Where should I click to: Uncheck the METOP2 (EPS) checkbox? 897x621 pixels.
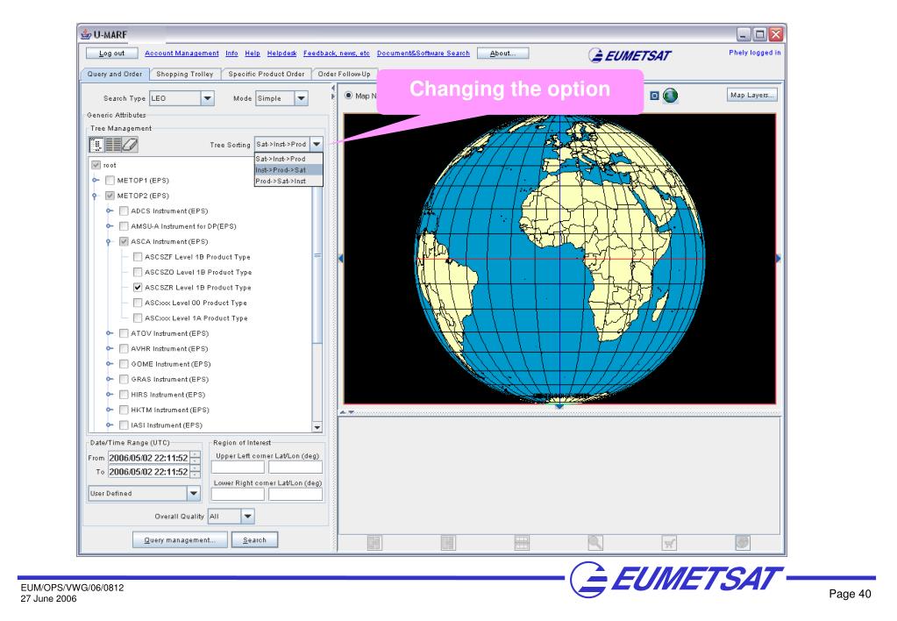tap(110, 196)
